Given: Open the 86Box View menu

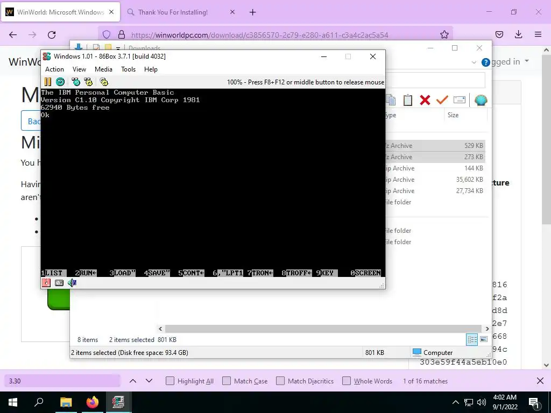Looking at the screenshot, I should point(79,69).
